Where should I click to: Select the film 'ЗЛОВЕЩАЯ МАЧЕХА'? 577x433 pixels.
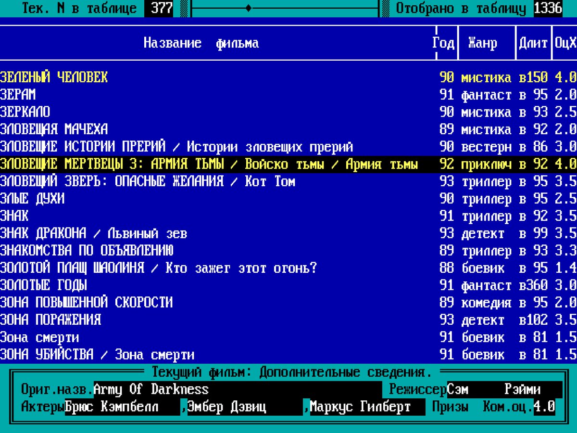click(x=288, y=129)
